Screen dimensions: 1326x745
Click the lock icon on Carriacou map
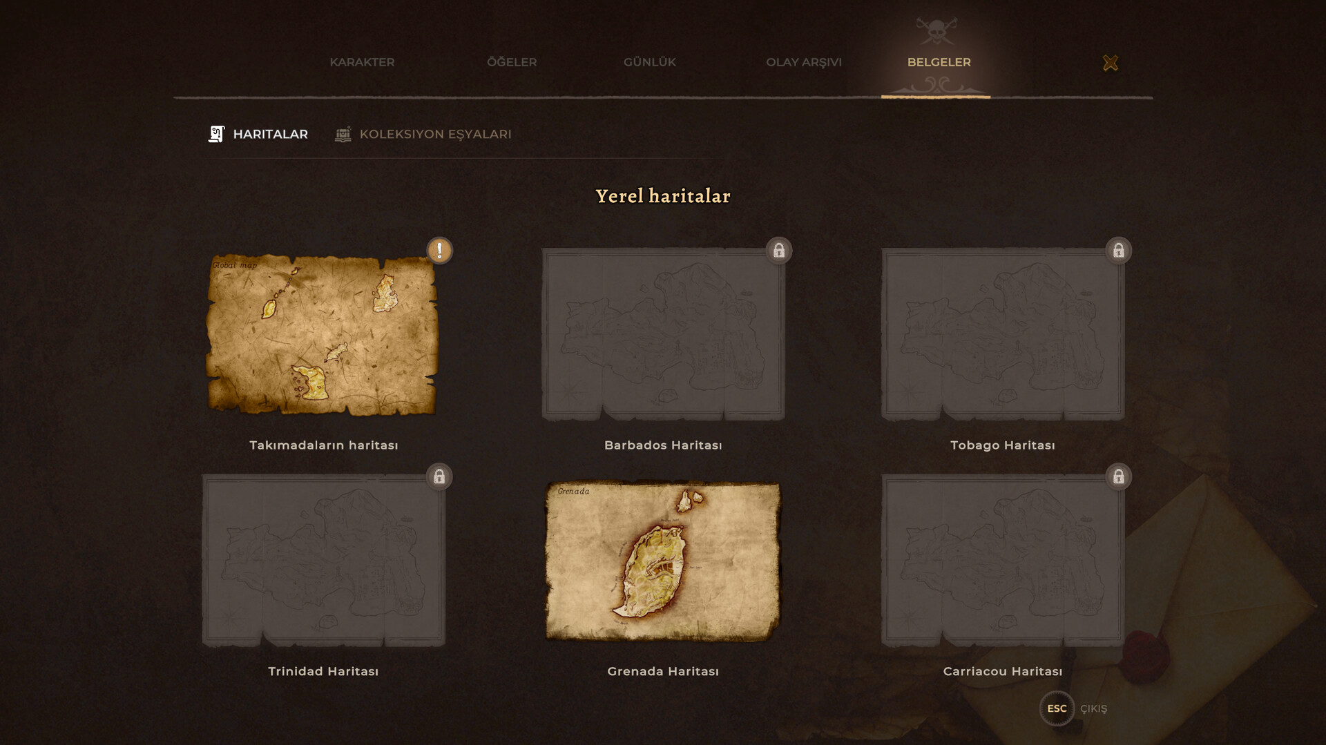click(x=1119, y=476)
